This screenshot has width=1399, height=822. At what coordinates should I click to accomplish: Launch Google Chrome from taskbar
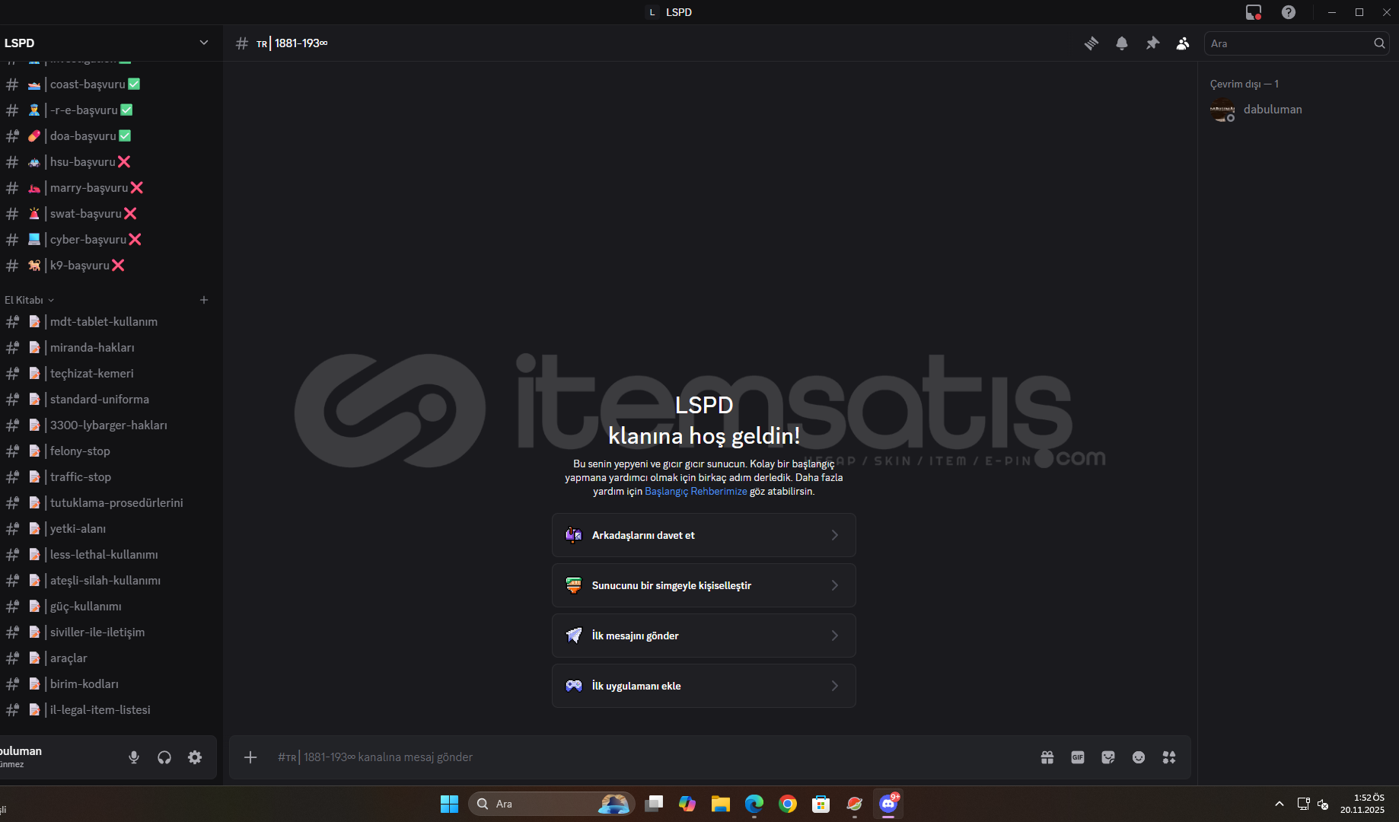click(788, 804)
